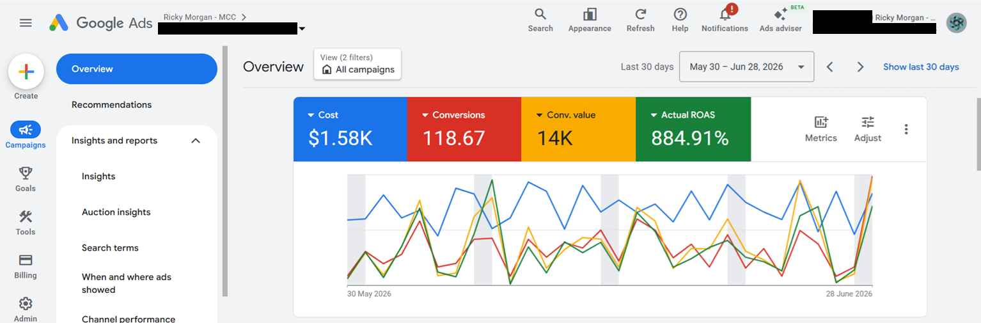Change the Conv. value metric dropdown
The width and height of the screenshot is (981, 323).
pyautogui.click(x=566, y=115)
